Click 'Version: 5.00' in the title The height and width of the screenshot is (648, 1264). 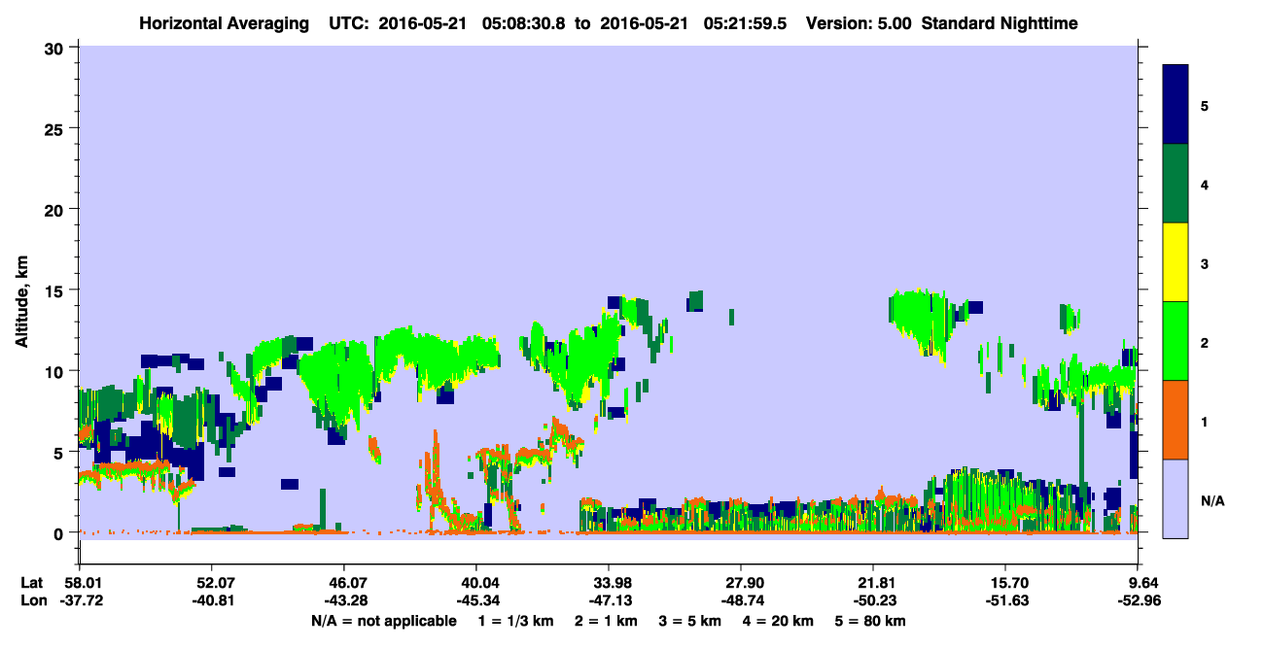858,22
